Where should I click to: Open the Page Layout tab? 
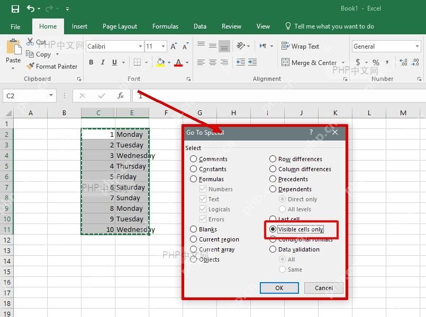(120, 26)
